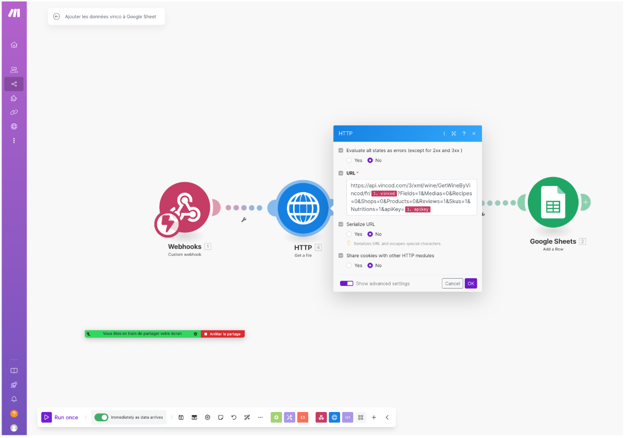The width and height of the screenshot is (627, 438).
Task: Click Cancel in the HTTP dialog
Action: pos(452,284)
